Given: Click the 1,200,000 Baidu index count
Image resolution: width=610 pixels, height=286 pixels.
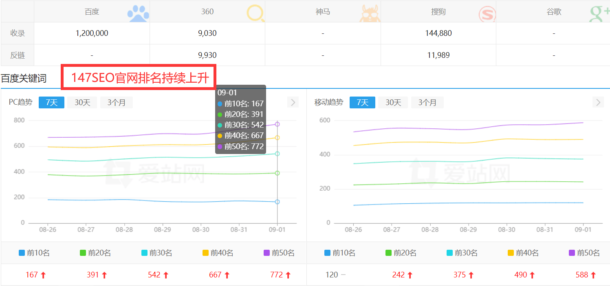Looking at the screenshot, I should pos(91,33).
